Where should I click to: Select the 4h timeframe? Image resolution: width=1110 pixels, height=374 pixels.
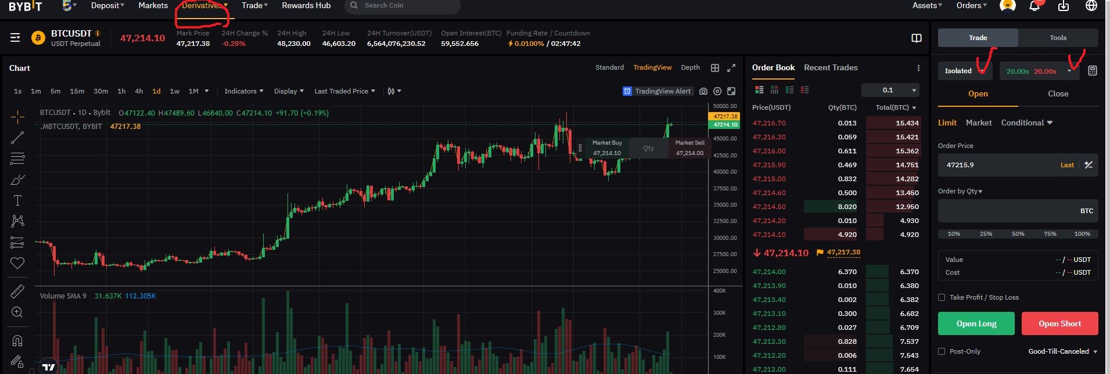coord(139,91)
